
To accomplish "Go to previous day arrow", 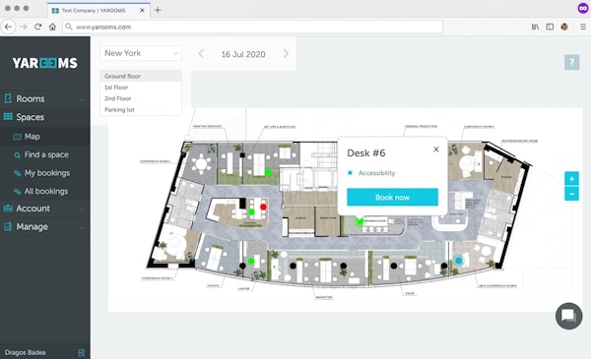I will (x=201, y=54).
